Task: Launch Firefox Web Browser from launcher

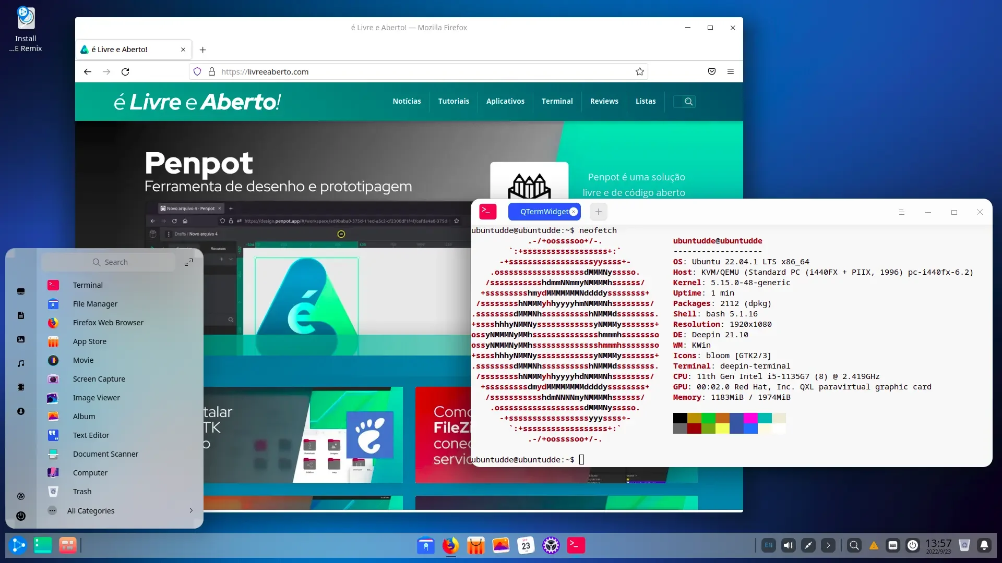Action: [121, 323]
